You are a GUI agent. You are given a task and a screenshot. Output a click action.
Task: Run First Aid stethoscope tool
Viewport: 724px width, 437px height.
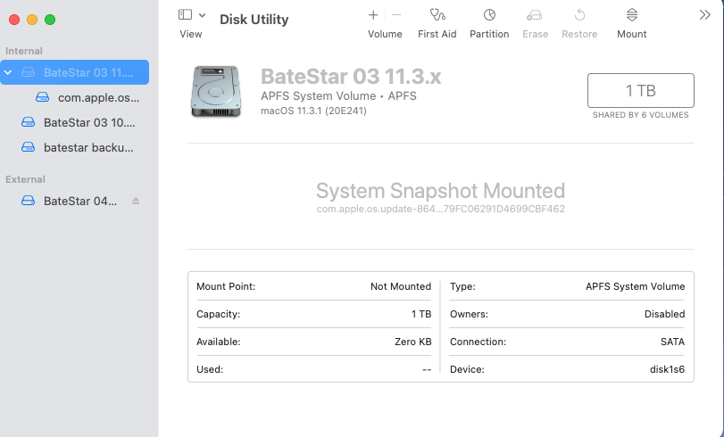[x=437, y=15]
